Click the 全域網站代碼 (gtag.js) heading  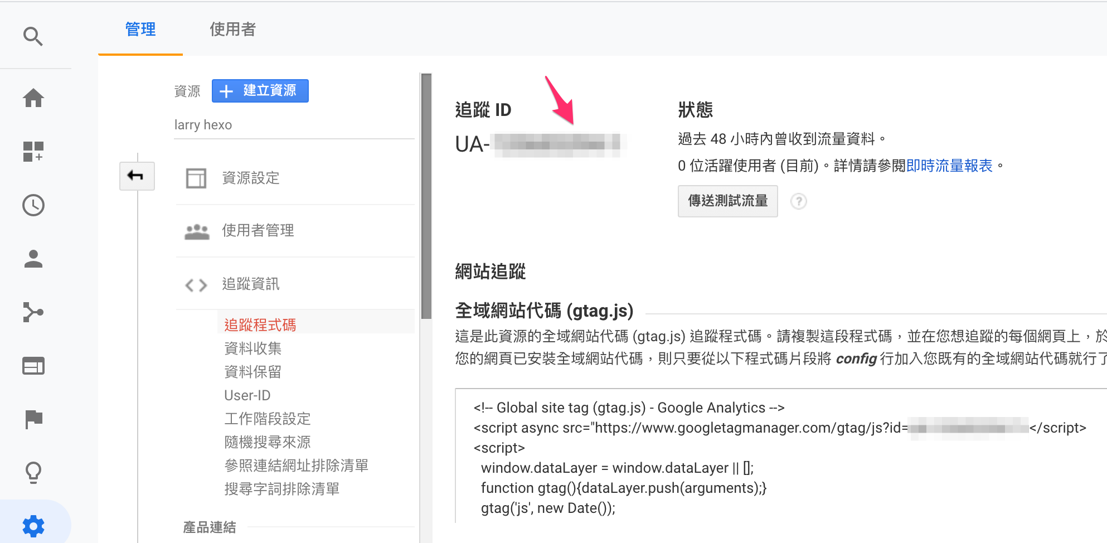pos(544,311)
